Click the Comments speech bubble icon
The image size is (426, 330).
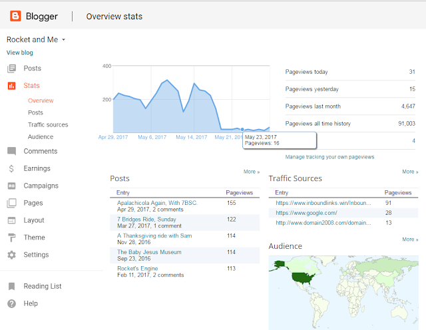pyautogui.click(x=11, y=151)
